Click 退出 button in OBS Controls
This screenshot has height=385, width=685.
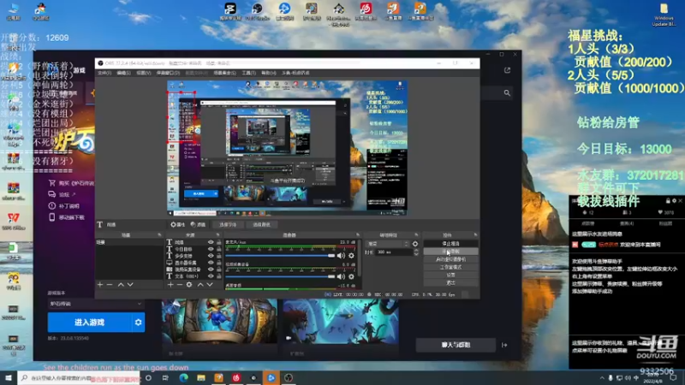450,283
